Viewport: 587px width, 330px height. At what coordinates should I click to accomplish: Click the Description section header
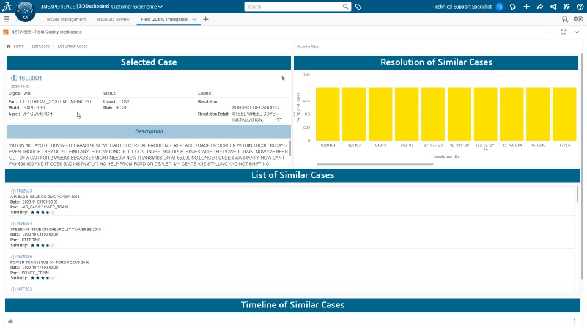point(149,131)
